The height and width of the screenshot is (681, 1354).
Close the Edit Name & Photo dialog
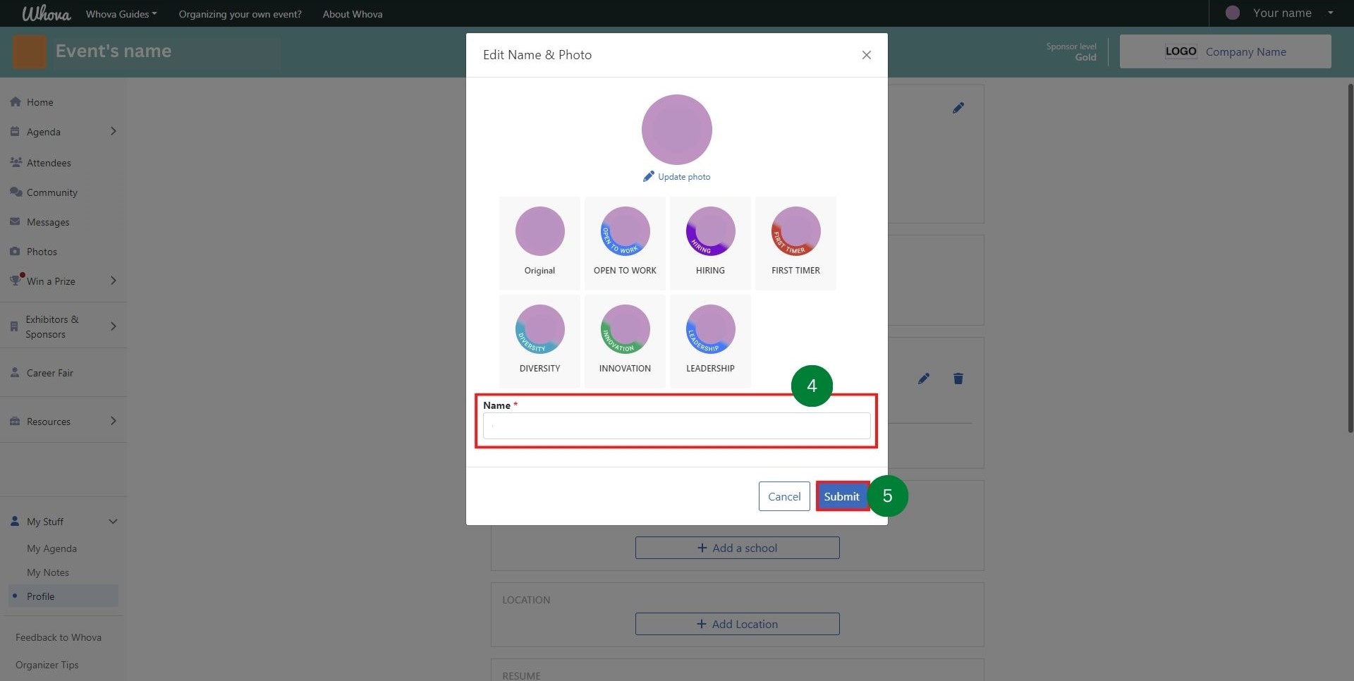pyautogui.click(x=866, y=55)
